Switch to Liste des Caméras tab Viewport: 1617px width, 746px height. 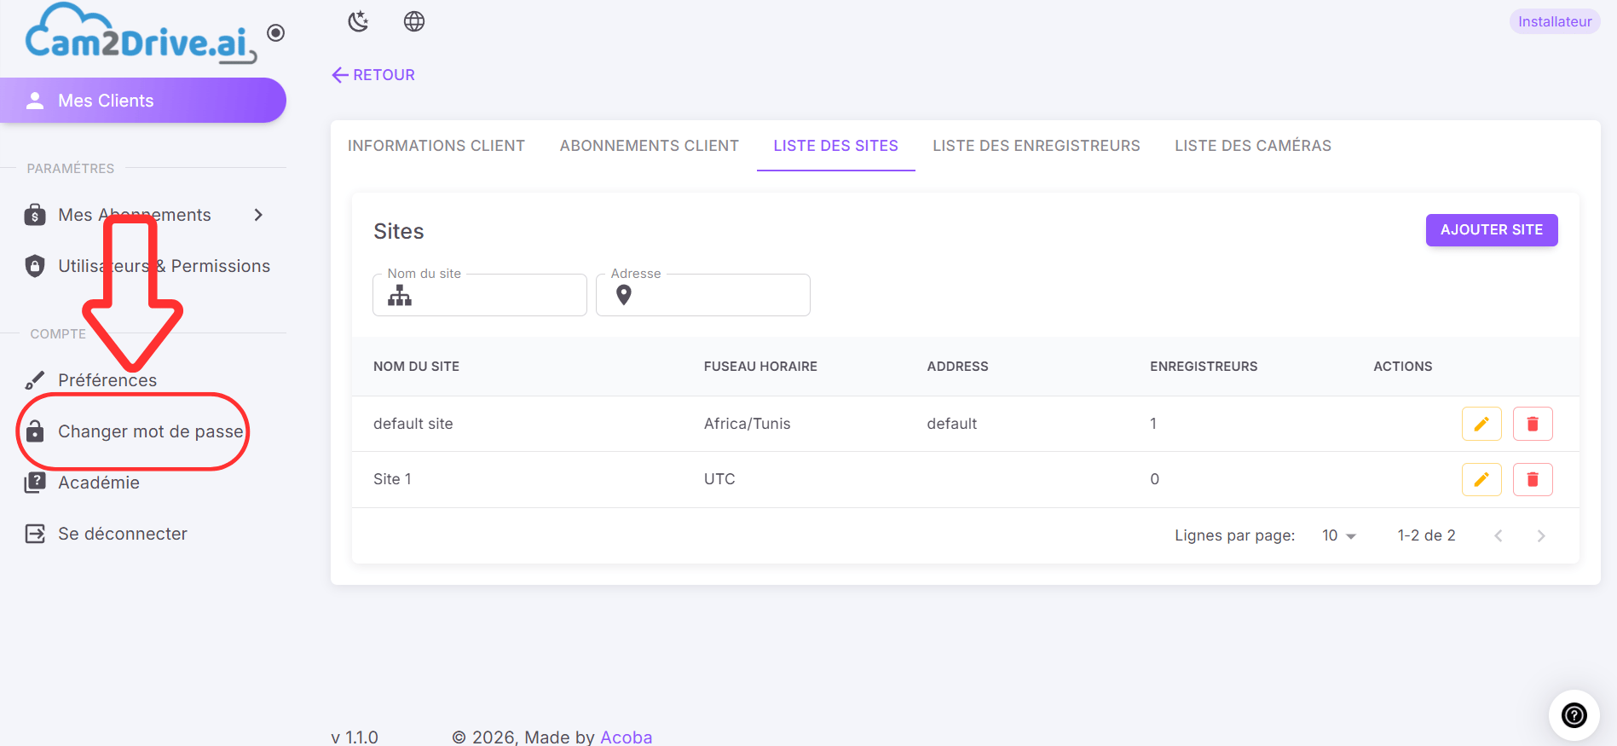point(1253,146)
